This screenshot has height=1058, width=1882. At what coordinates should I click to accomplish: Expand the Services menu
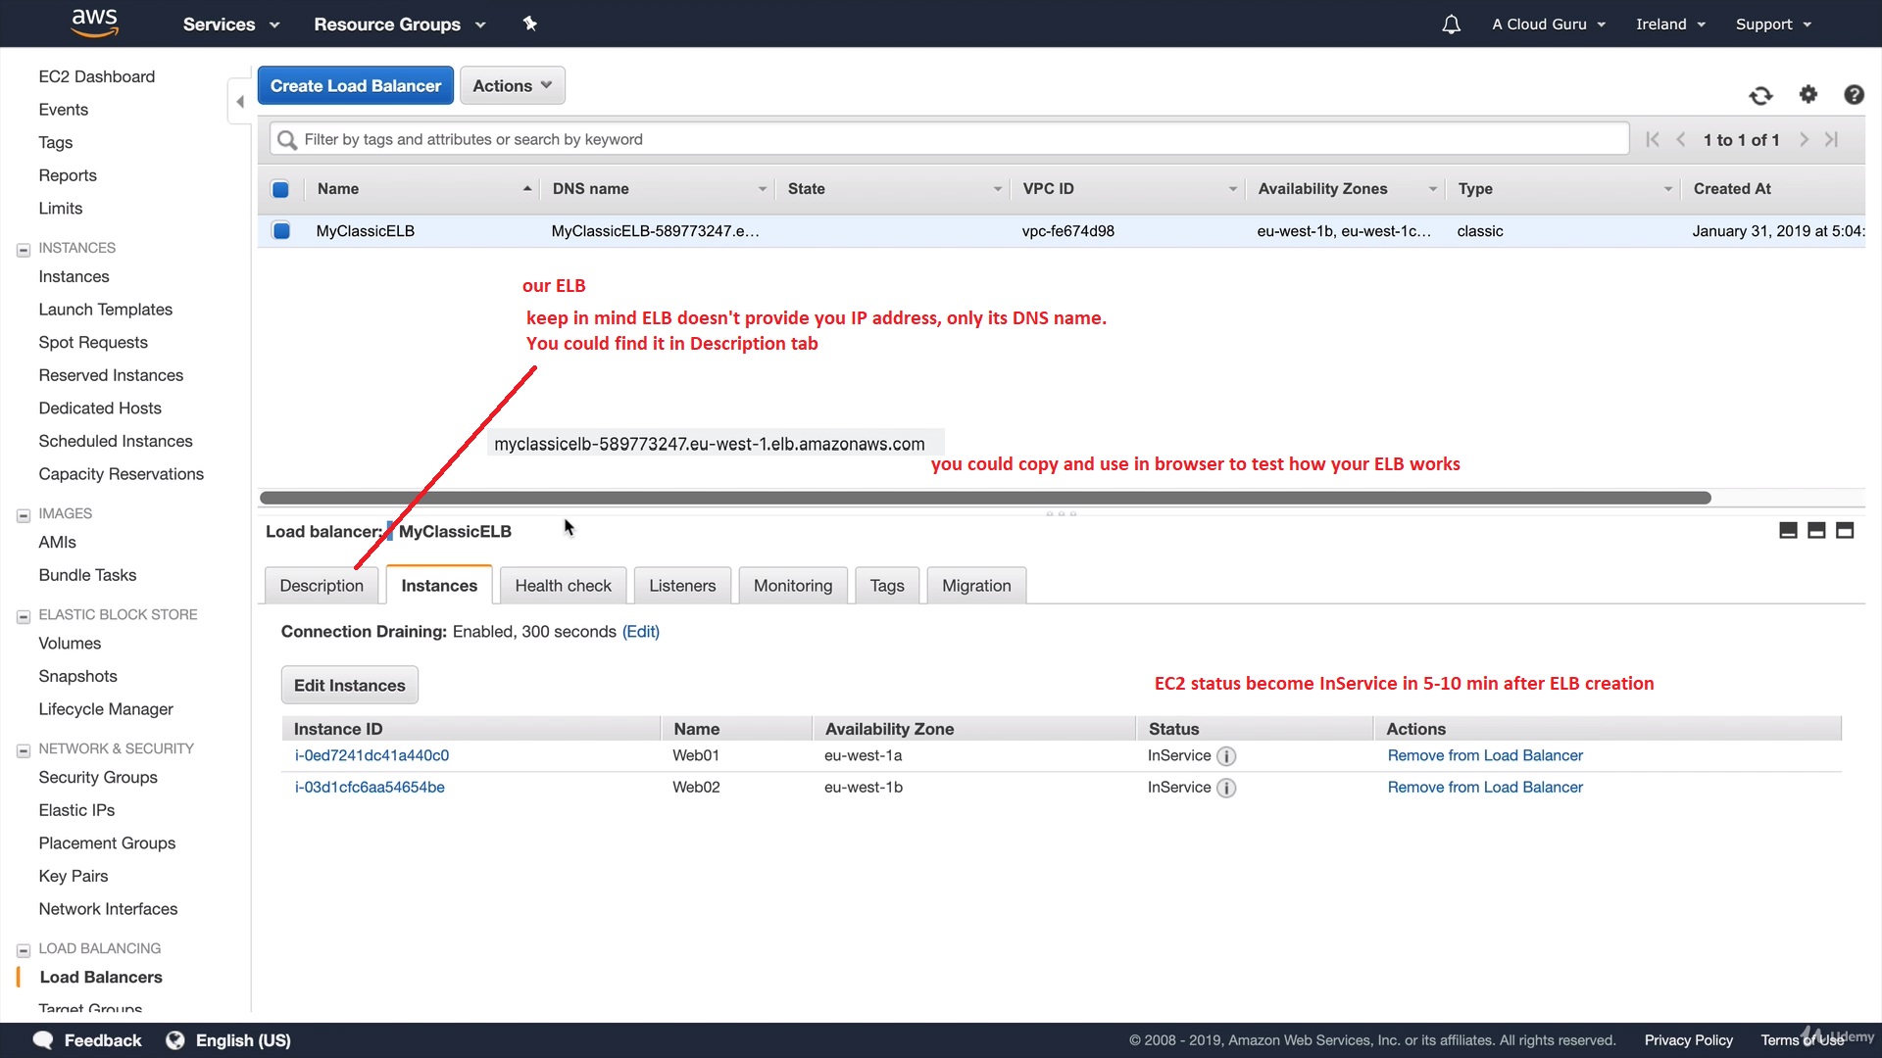(230, 24)
